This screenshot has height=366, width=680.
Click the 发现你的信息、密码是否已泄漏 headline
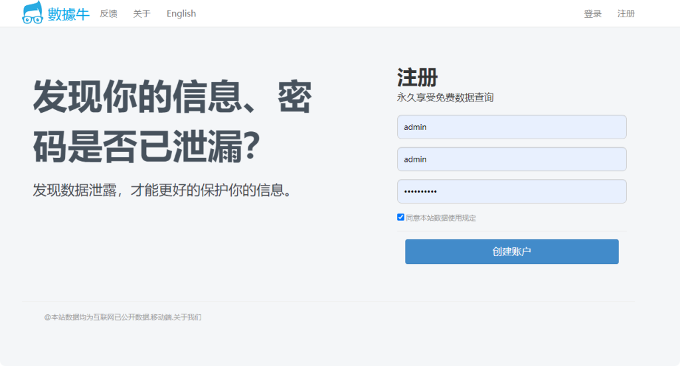point(173,121)
